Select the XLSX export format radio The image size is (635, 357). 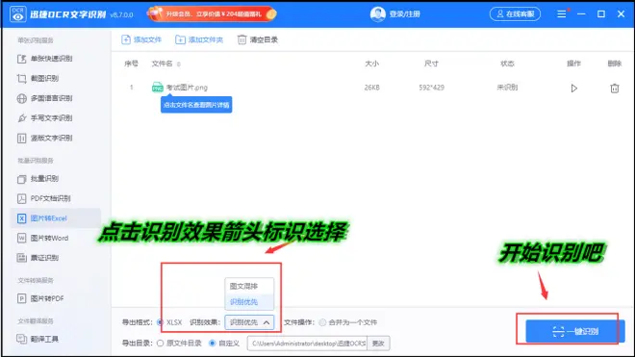pyautogui.click(x=160, y=322)
